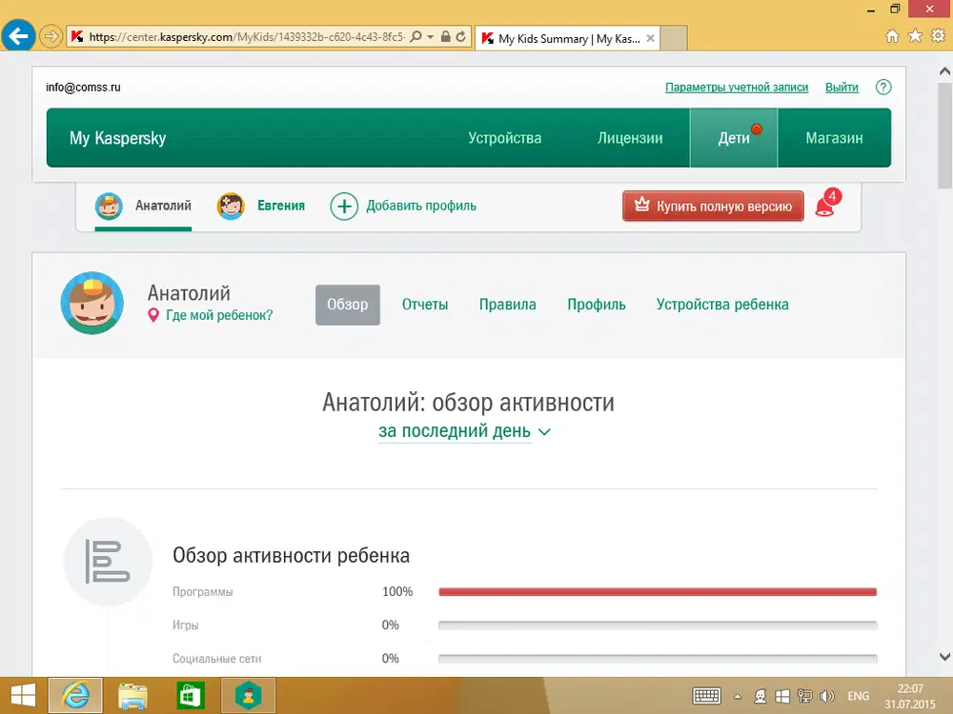Open the Устройства menu tab
This screenshot has width=953, height=714.
pyautogui.click(x=504, y=138)
